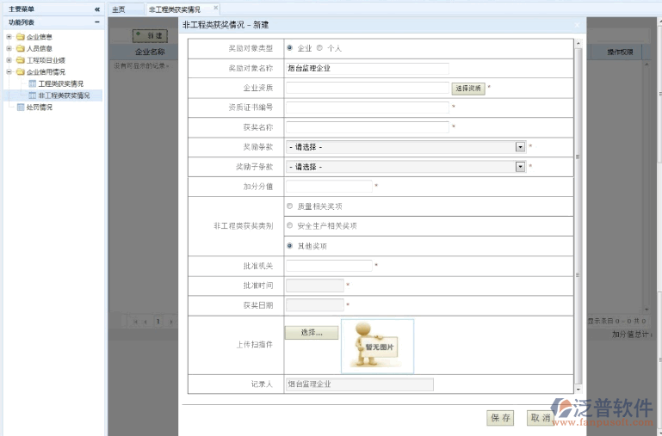Click the 企业信息 folder icon
The width and height of the screenshot is (662, 436).
[x=20, y=37]
